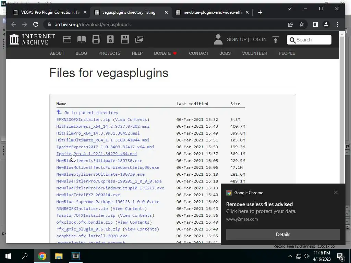Open the HELP menu item
The image size is (351, 263).
click(x=137, y=53)
